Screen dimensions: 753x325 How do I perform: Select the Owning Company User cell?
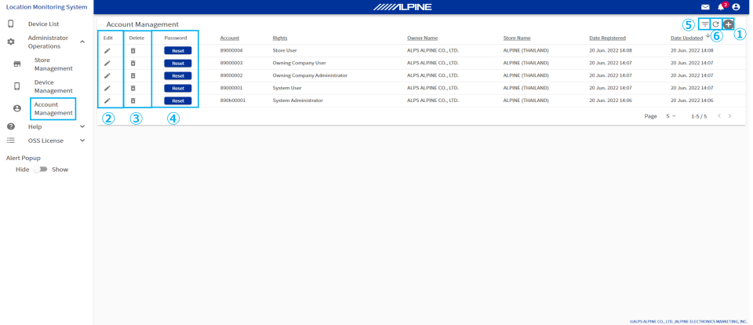tap(299, 63)
